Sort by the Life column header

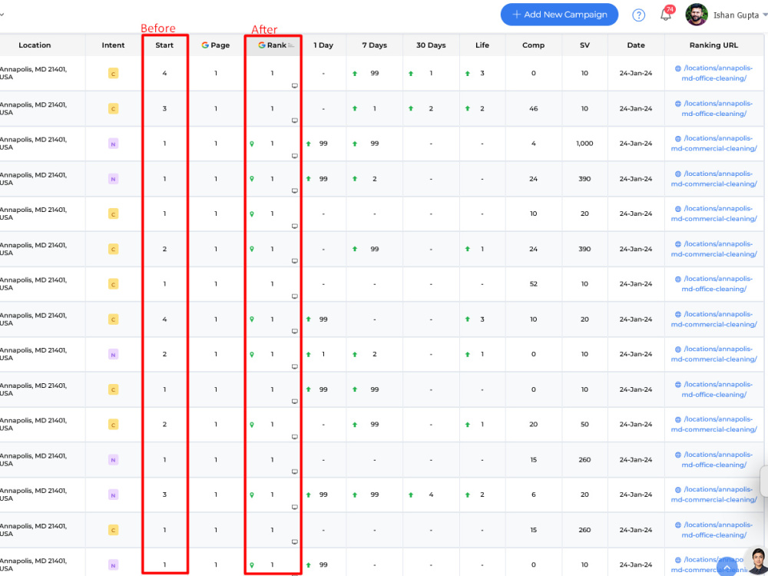[482, 45]
